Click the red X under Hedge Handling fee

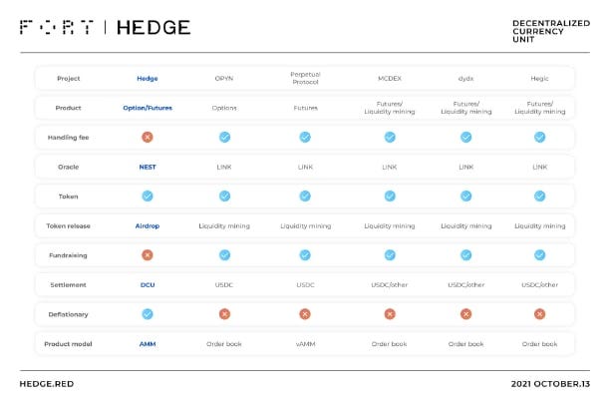(148, 137)
